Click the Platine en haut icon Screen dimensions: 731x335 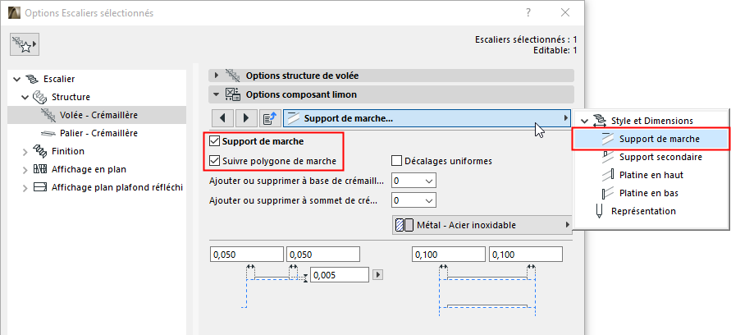(x=608, y=175)
